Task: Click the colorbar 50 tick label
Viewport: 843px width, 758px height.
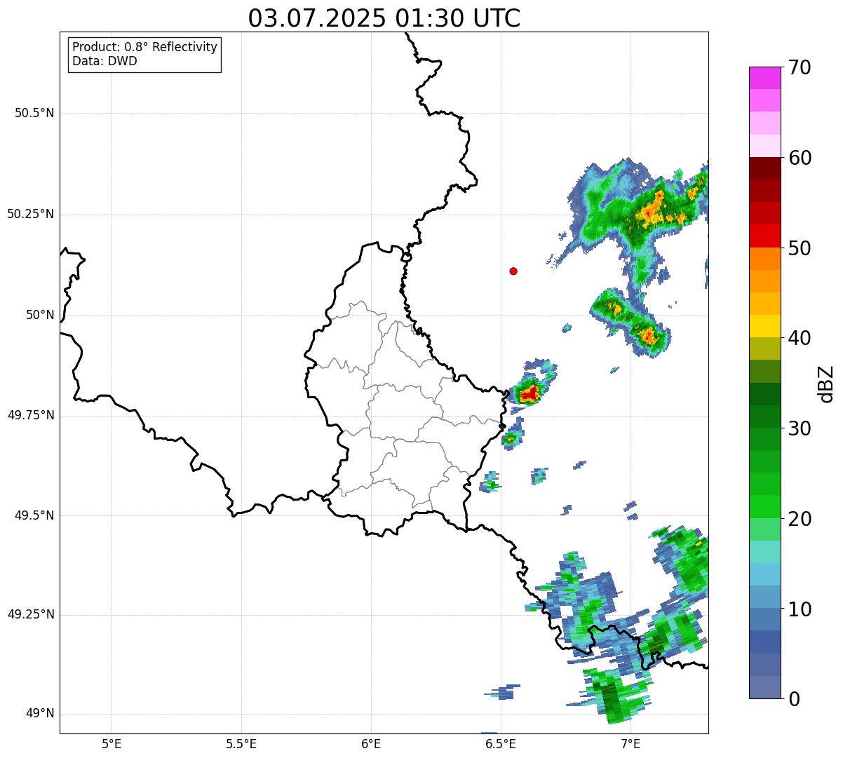Action: [x=800, y=248]
